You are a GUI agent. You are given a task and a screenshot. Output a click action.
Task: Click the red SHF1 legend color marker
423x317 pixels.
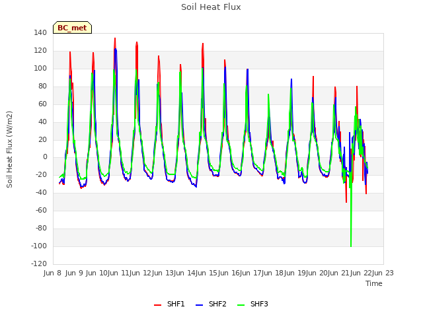[x=157, y=305]
